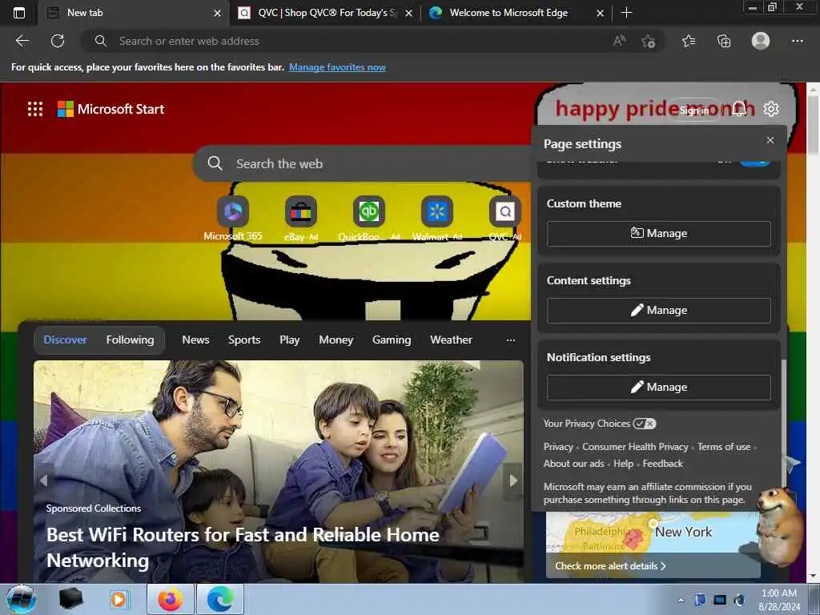Click Check more alert details link
820x615 pixels.
click(609, 566)
